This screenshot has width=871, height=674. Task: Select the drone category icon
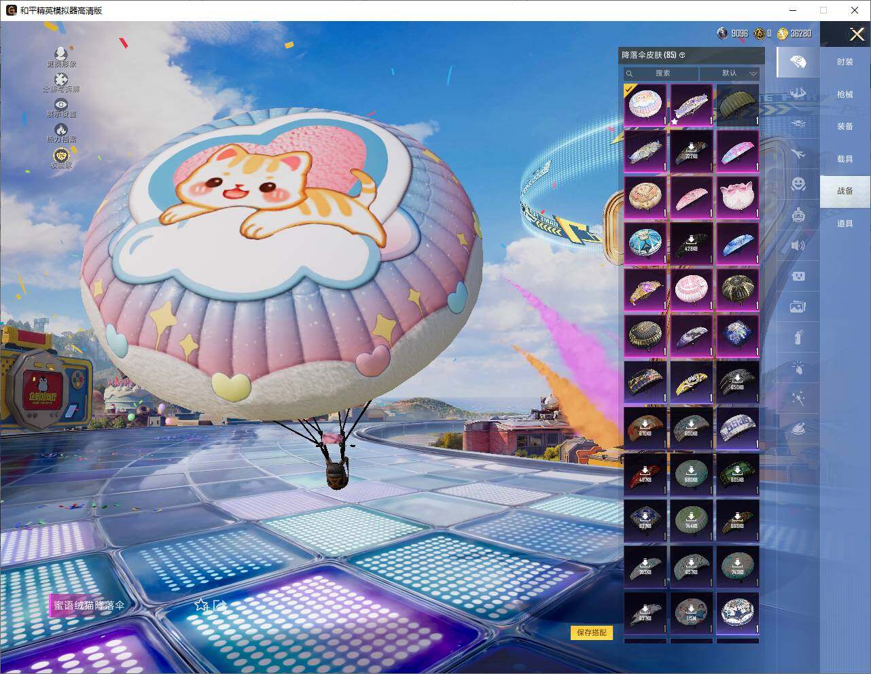pos(798,123)
